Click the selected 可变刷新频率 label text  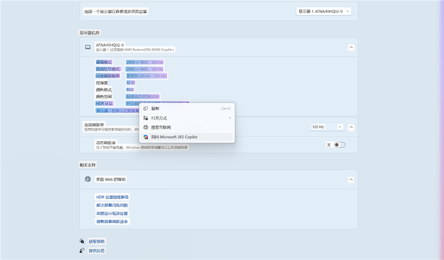click(108, 76)
